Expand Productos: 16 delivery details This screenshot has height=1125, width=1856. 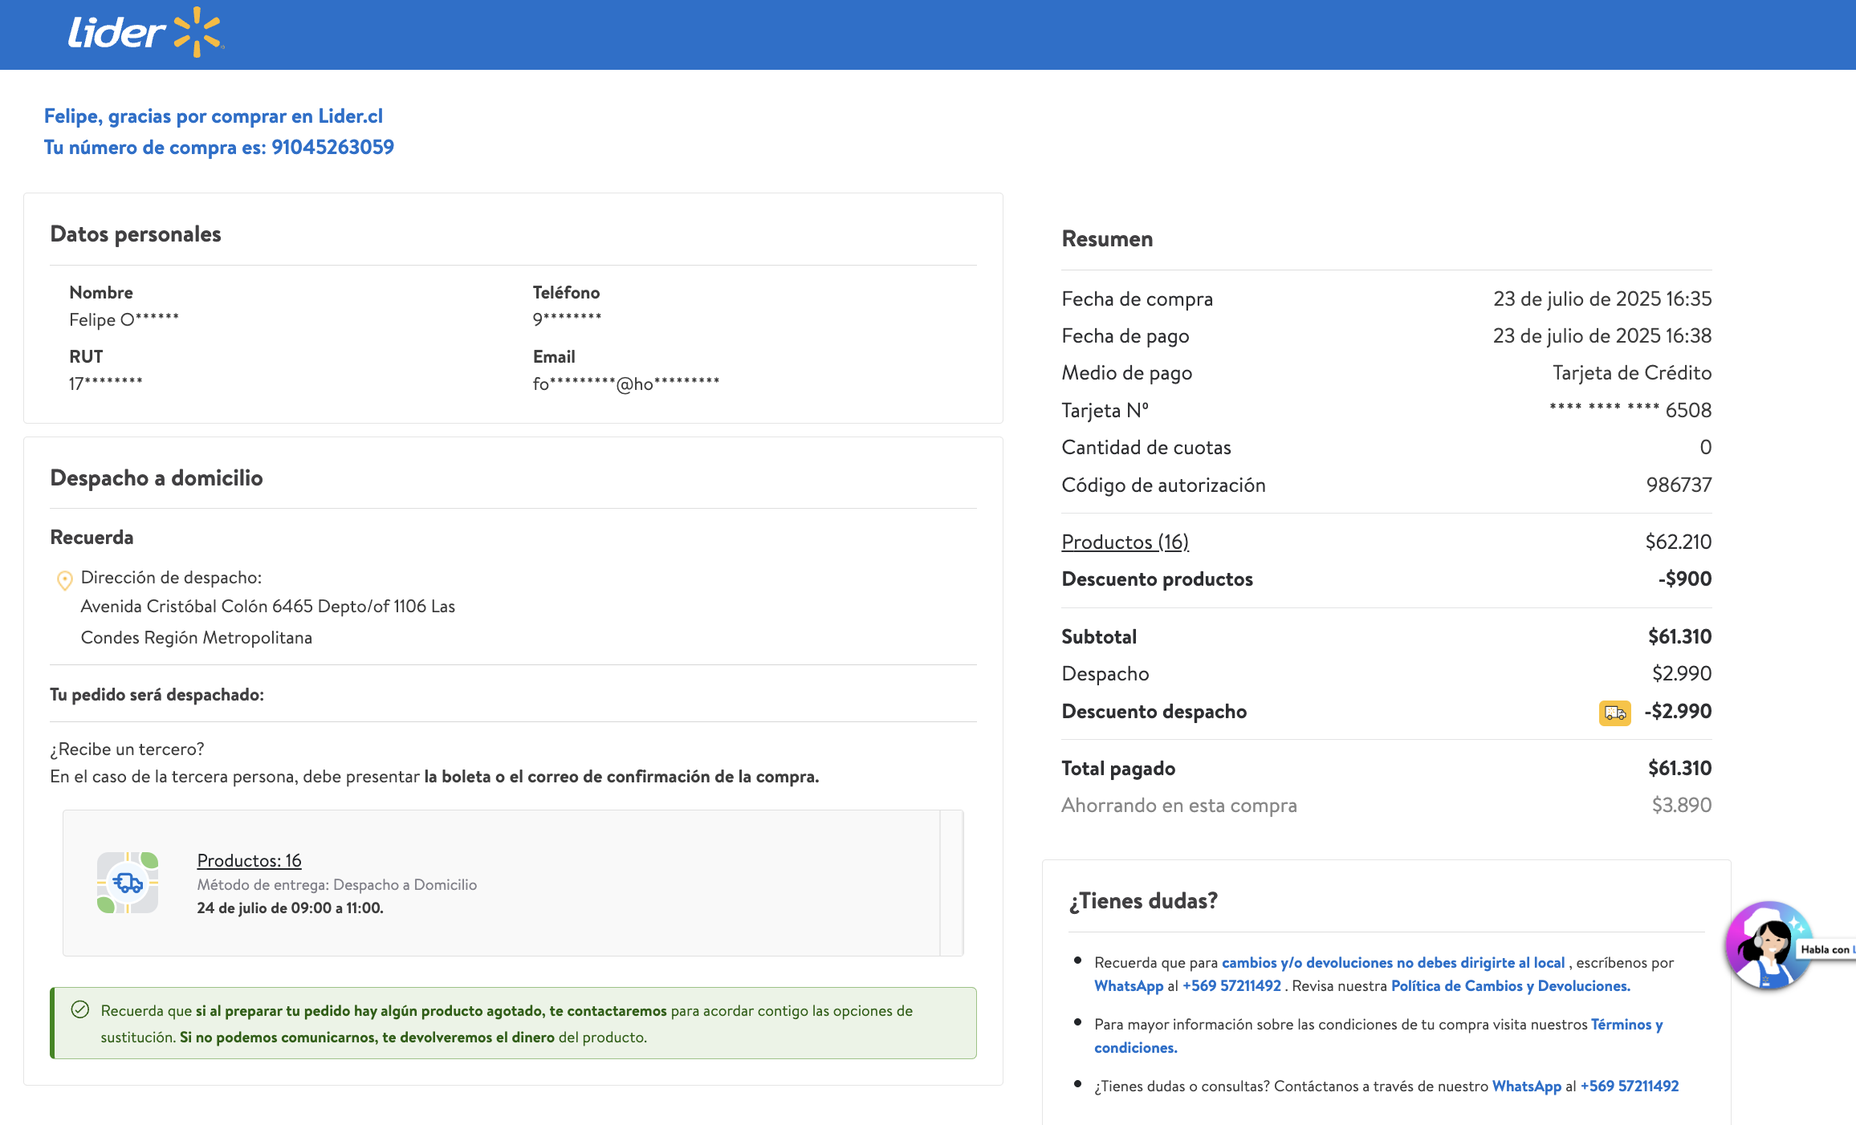249,860
